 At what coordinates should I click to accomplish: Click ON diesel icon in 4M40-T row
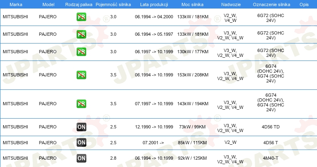click(81, 158)
